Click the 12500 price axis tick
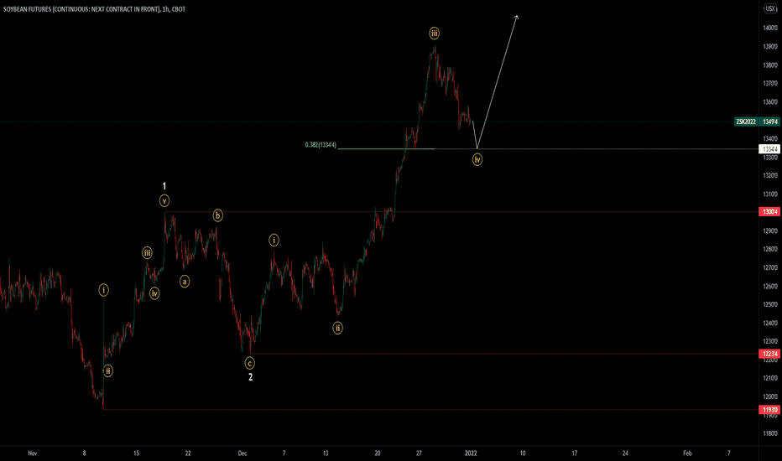Viewport: 782px width, 461px height. [770, 304]
